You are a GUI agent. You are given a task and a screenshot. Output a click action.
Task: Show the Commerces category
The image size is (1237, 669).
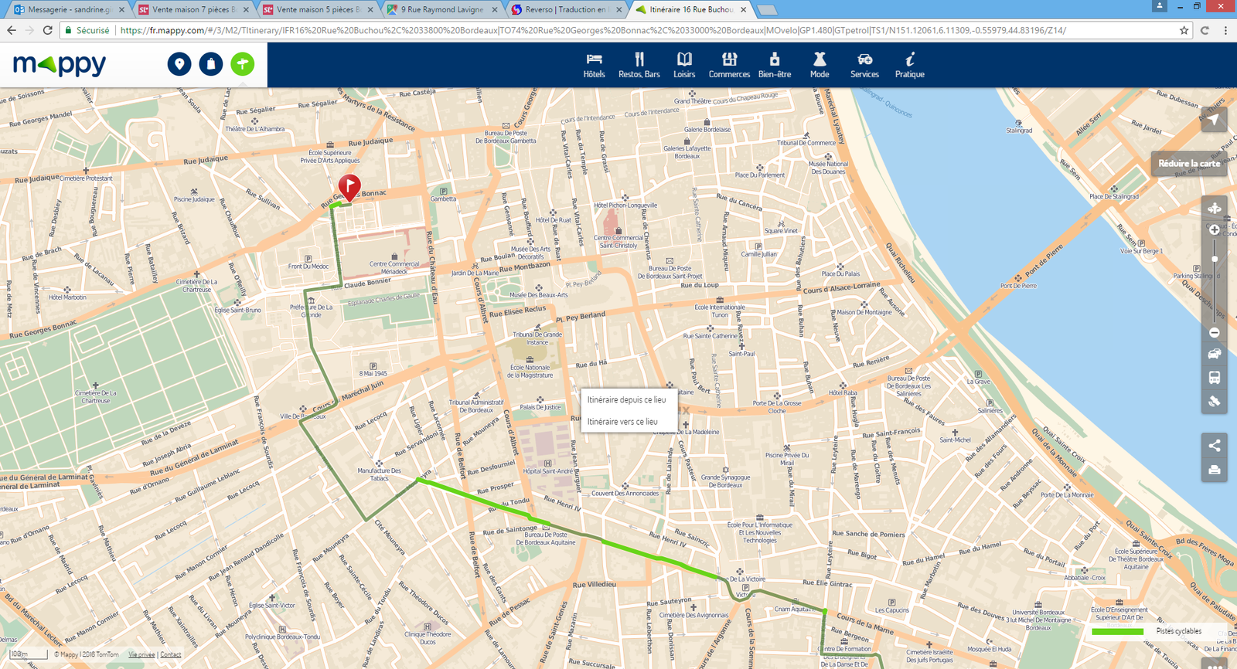(x=729, y=65)
